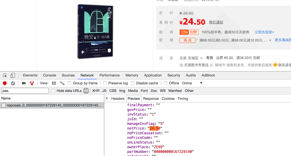Filter requests by Img
The image size is (291, 156).
point(122,91)
